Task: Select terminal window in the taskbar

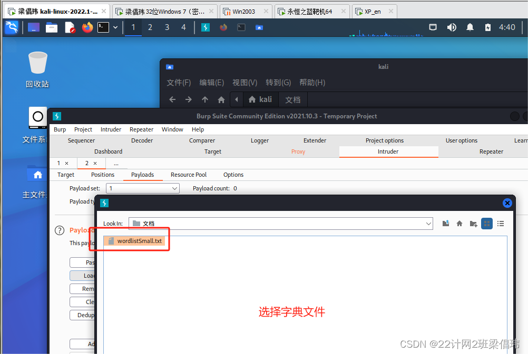Action: pyautogui.click(x=241, y=27)
